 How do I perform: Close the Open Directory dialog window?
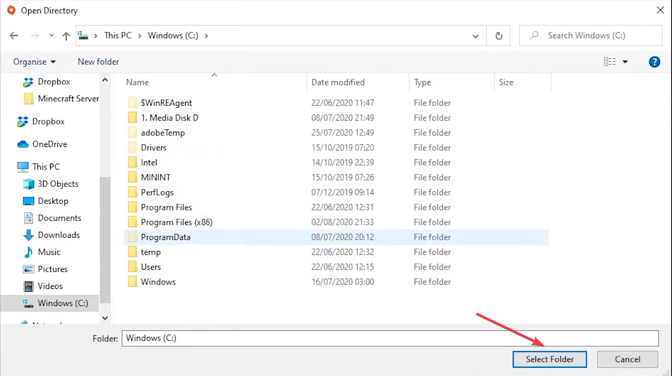(660, 10)
